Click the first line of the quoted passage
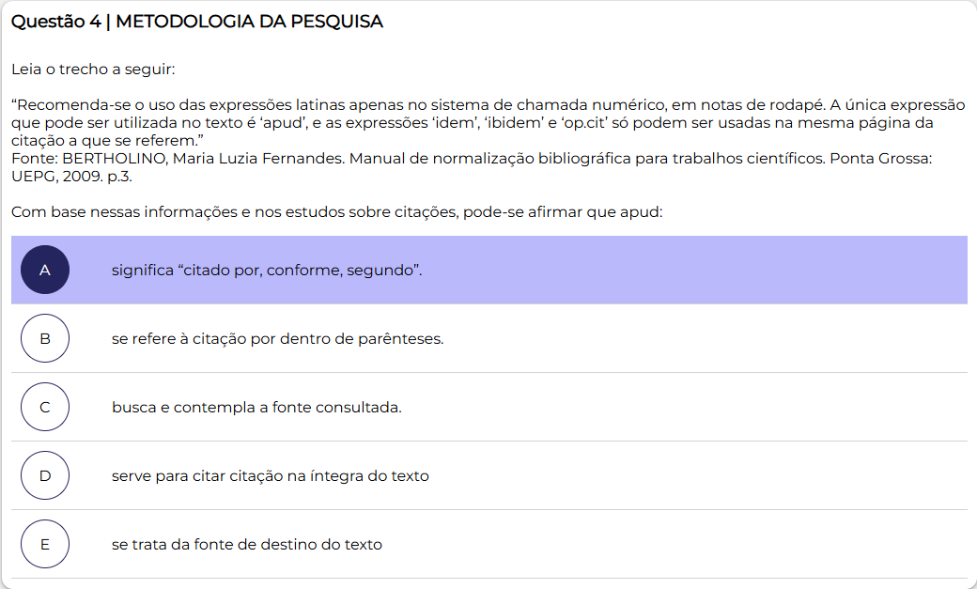 (x=488, y=105)
